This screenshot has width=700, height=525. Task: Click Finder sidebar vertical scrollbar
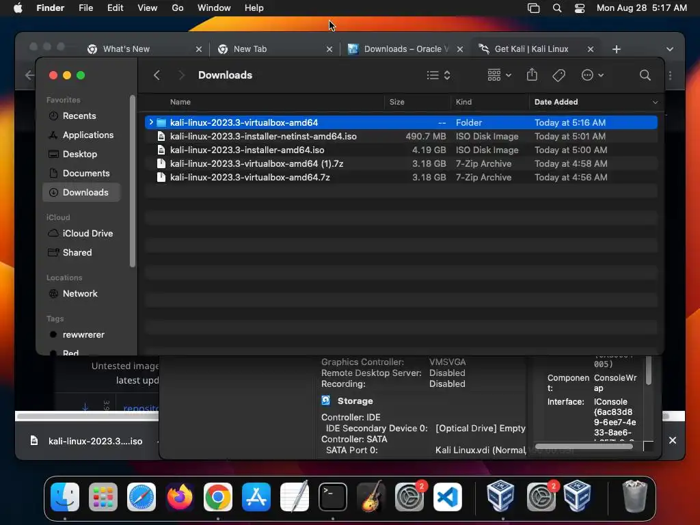click(132, 180)
